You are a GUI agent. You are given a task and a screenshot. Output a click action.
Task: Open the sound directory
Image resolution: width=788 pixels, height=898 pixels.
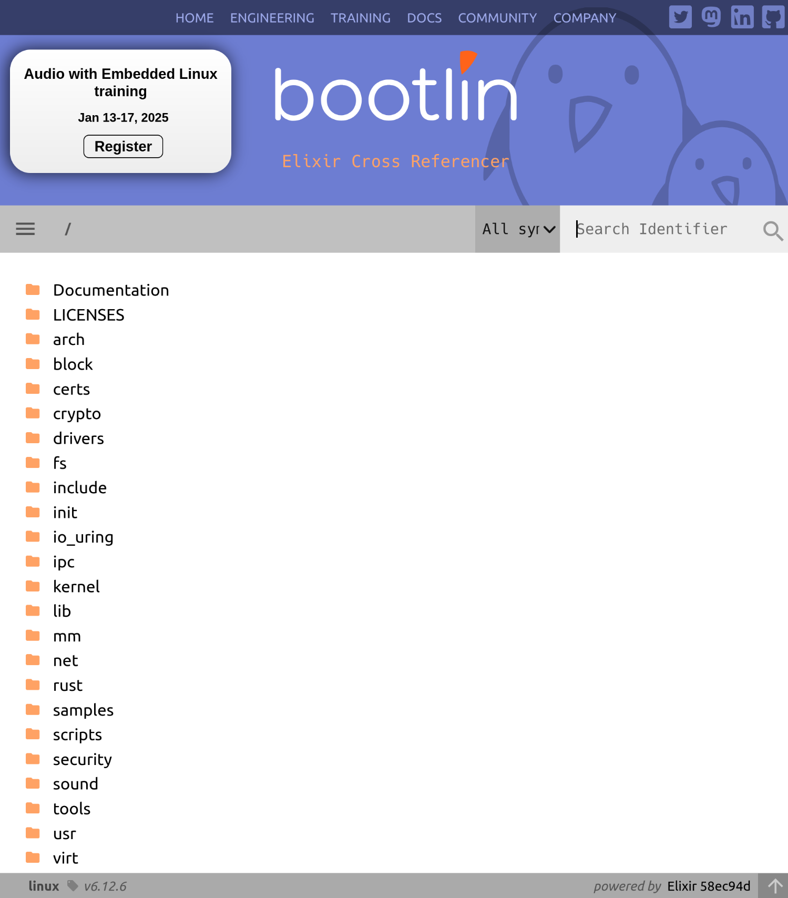coord(76,784)
